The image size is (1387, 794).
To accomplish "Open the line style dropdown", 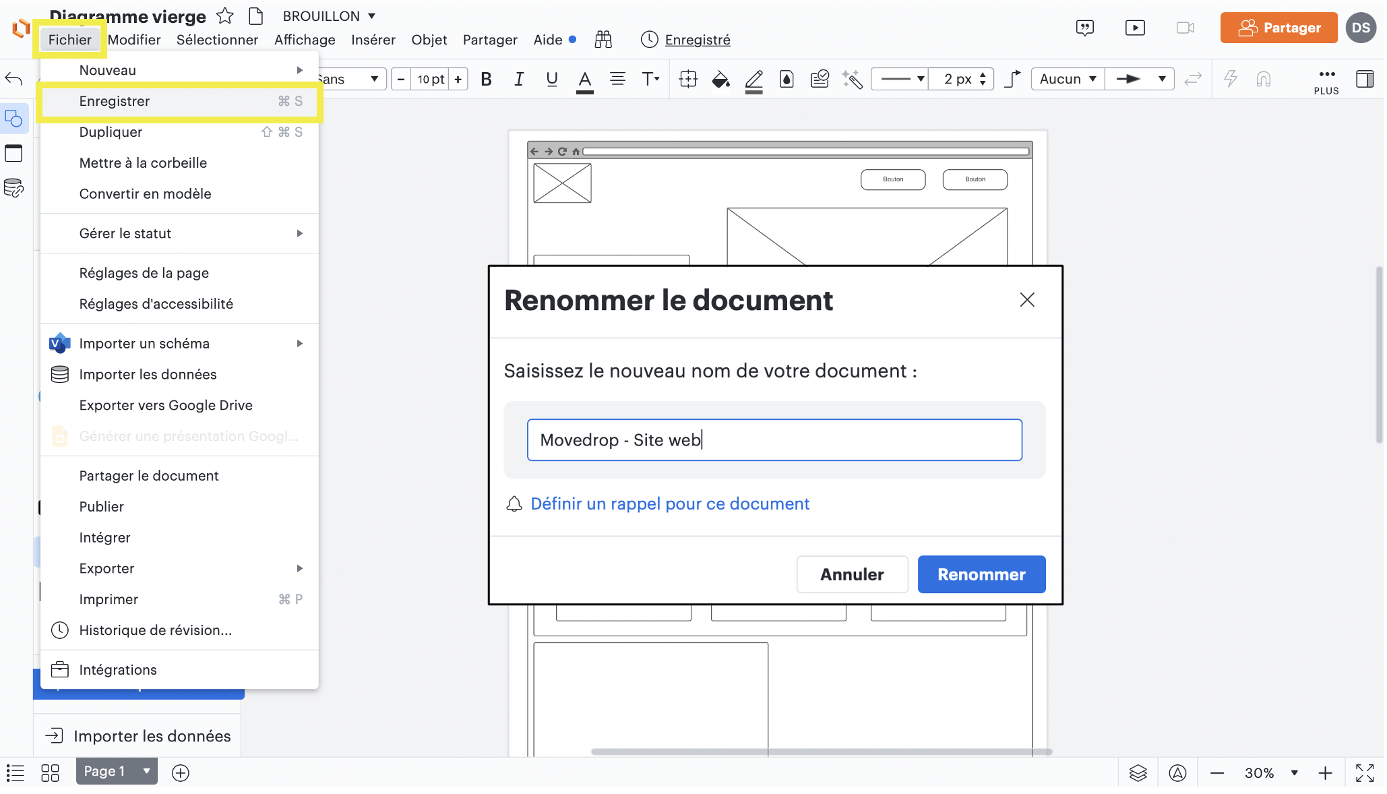I will click(900, 79).
